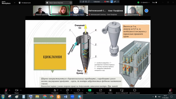This screenshot has width=176, height=99.
Task: Open orange recorder app in taskbar
Action: point(59,97)
